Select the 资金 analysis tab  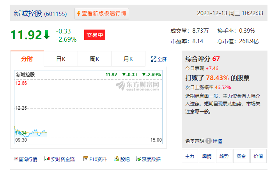point(241,156)
